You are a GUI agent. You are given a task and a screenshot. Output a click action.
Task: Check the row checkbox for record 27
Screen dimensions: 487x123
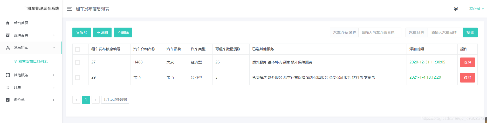pos(78,62)
